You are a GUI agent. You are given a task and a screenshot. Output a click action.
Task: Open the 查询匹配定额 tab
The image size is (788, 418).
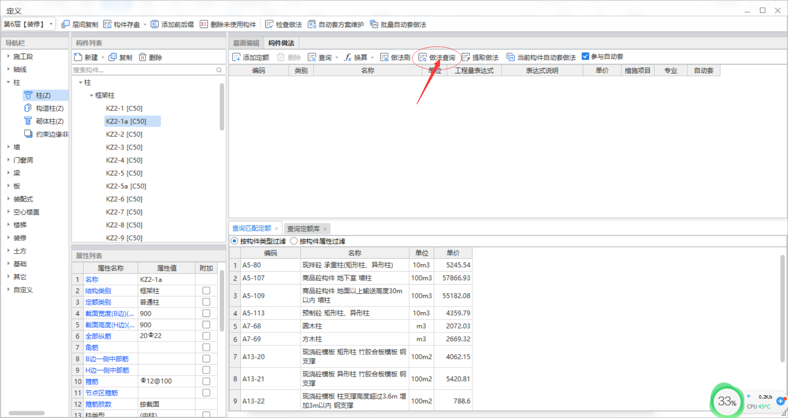click(x=252, y=228)
